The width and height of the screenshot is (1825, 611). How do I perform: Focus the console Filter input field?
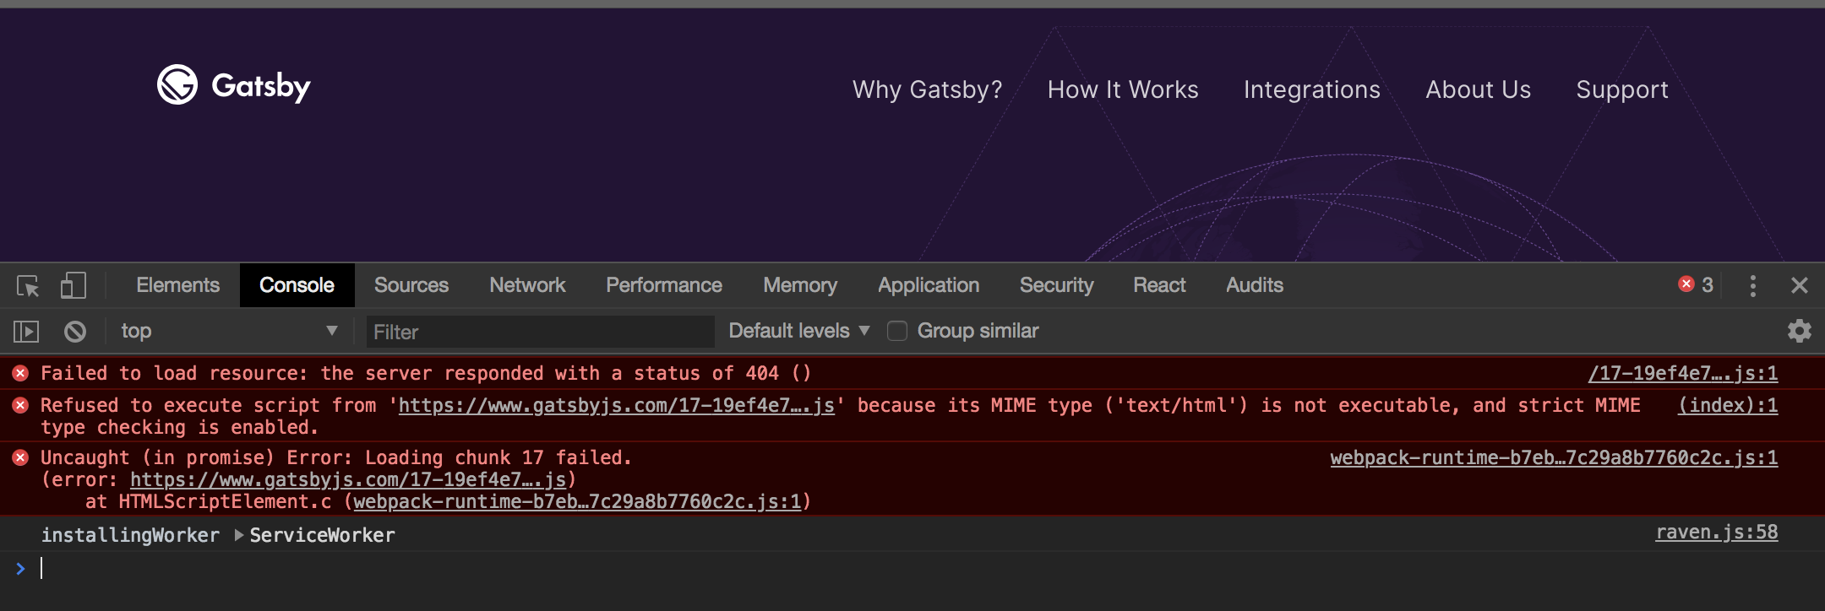541,332
